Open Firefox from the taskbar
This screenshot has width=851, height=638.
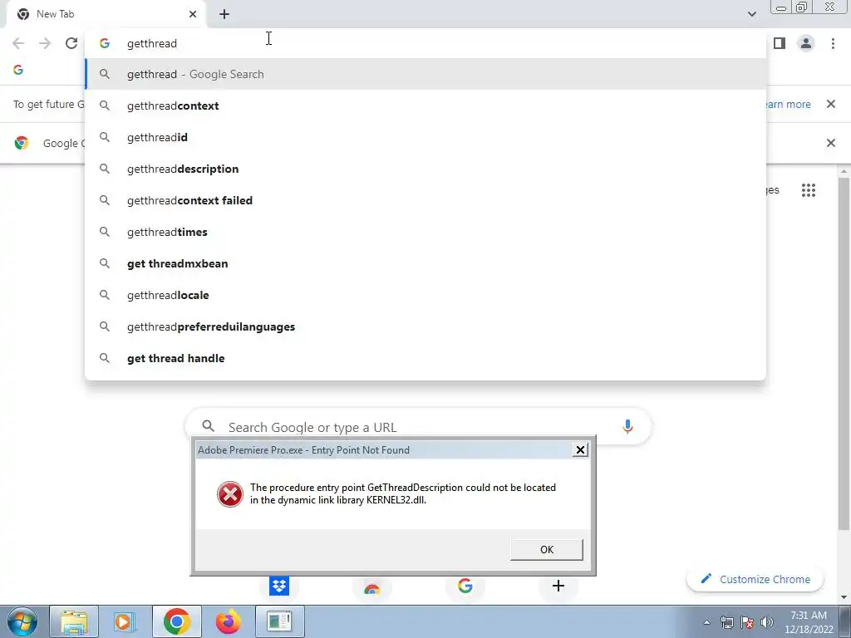click(x=228, y=621)
